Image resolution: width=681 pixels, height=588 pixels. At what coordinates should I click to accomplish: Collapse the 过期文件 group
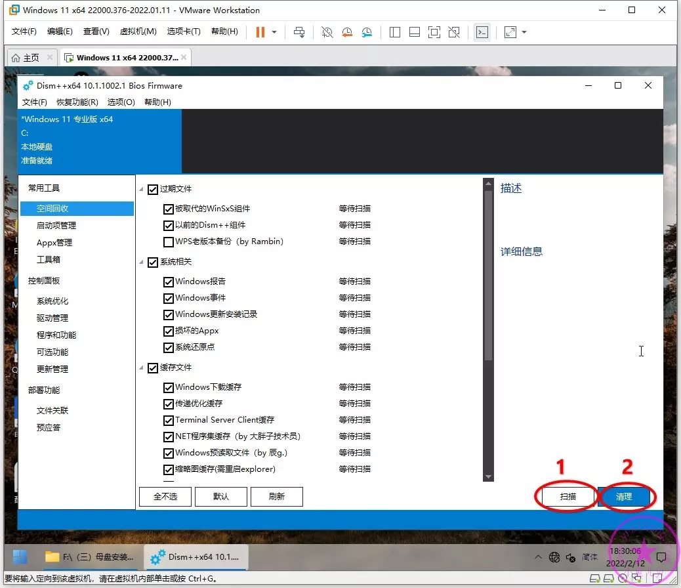pos(142,190)
